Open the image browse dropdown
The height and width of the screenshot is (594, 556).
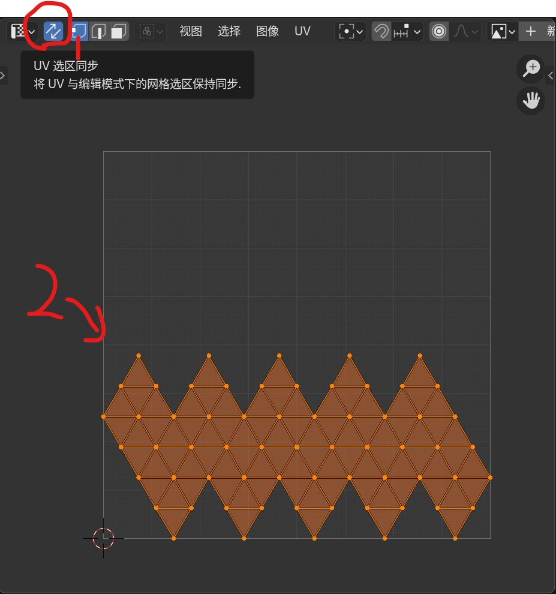(x=503, y=31)
